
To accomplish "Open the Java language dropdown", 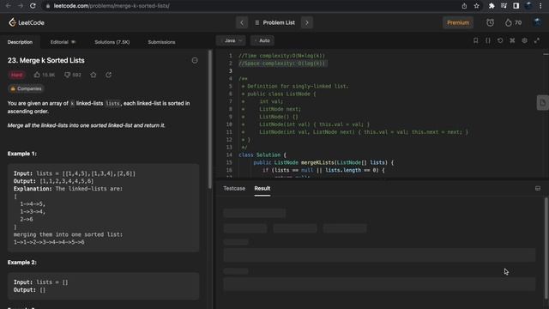I will pyautogui.click(x=231, y=40).
